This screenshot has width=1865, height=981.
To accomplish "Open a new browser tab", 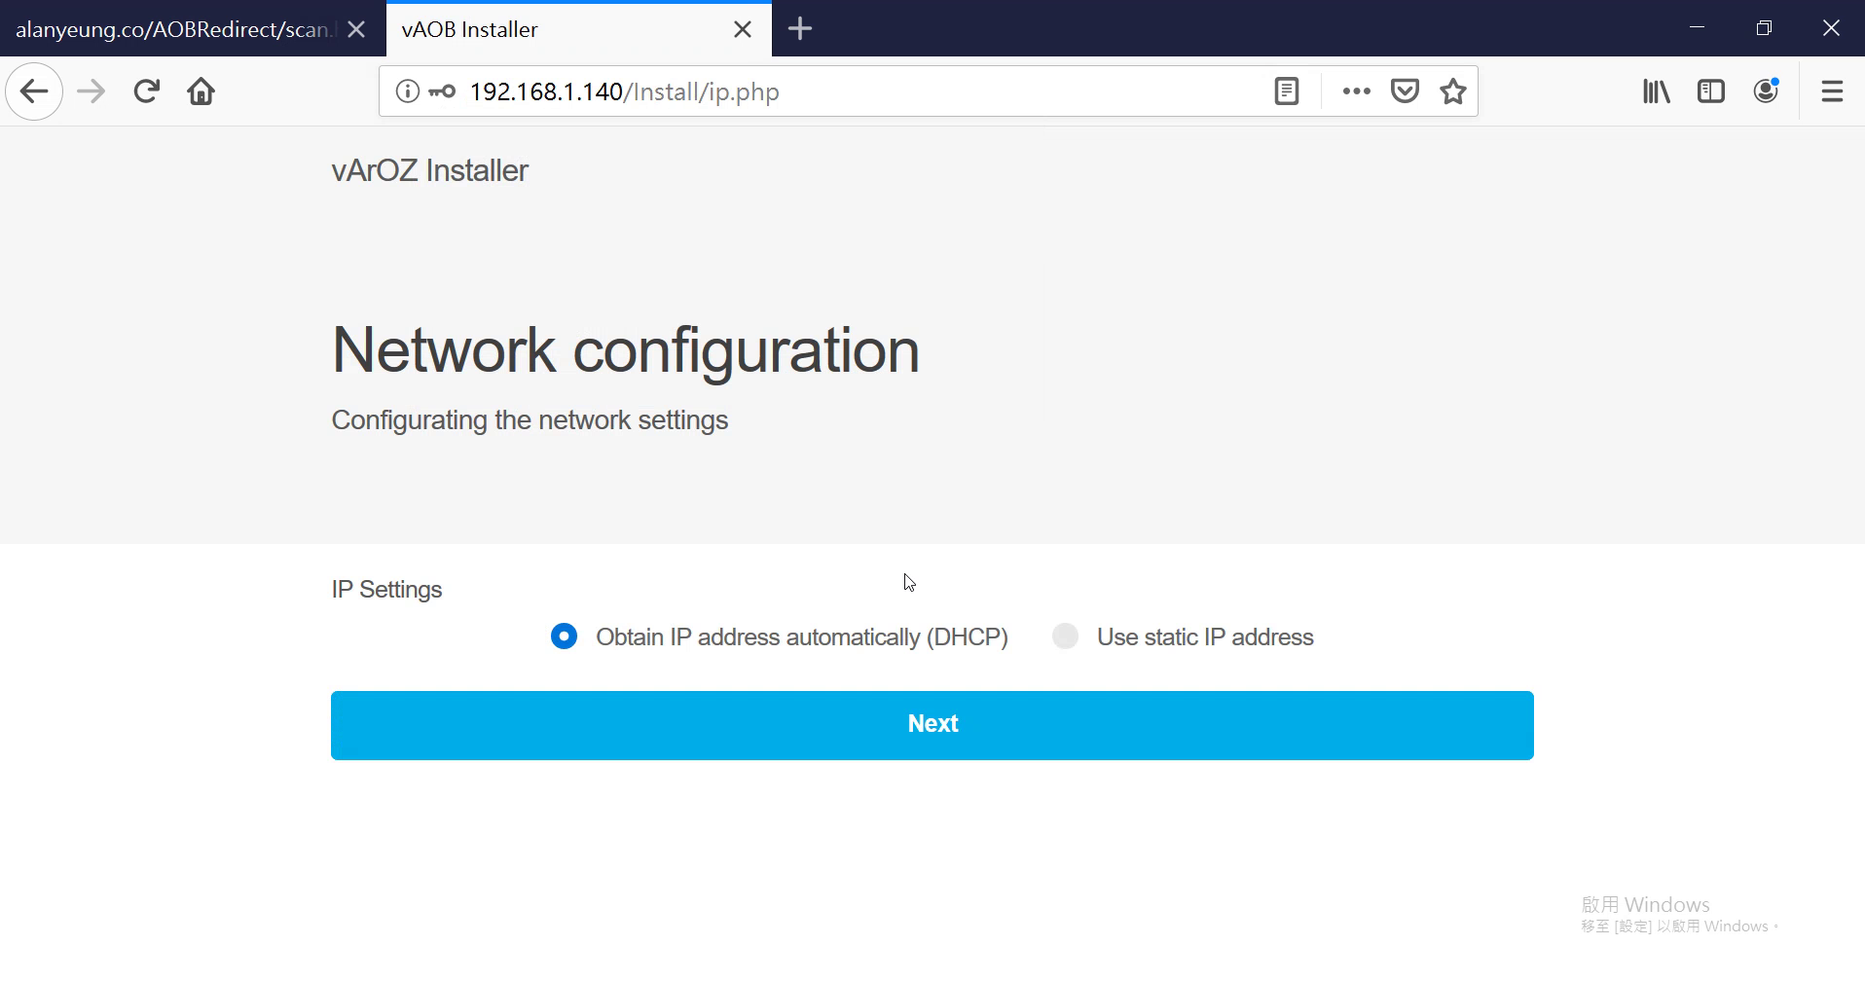I will pyautogui.click(x=799, y=29).
